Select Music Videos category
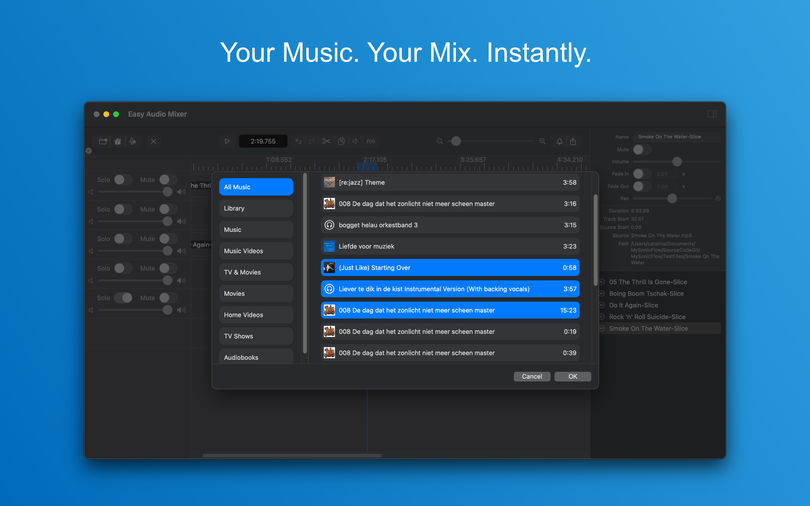This screenshot has width=810, height=506. [x=256, y=251]
